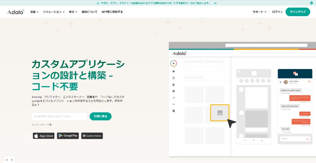Click the screens icon in mockup sidebar
316x163 pixels.
pyautogui.click(x=174, y=78)
